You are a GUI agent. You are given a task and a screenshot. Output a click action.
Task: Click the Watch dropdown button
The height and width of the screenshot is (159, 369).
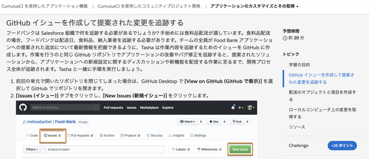pos(187,122)
